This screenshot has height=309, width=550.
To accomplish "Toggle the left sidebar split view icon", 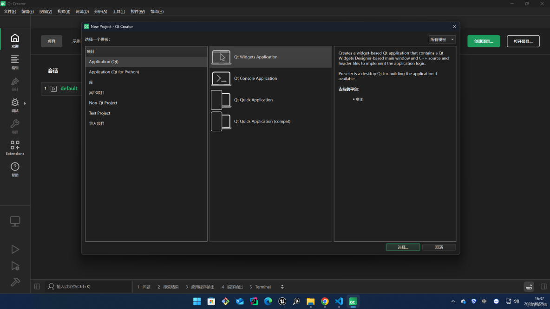I will coord(37,286).
